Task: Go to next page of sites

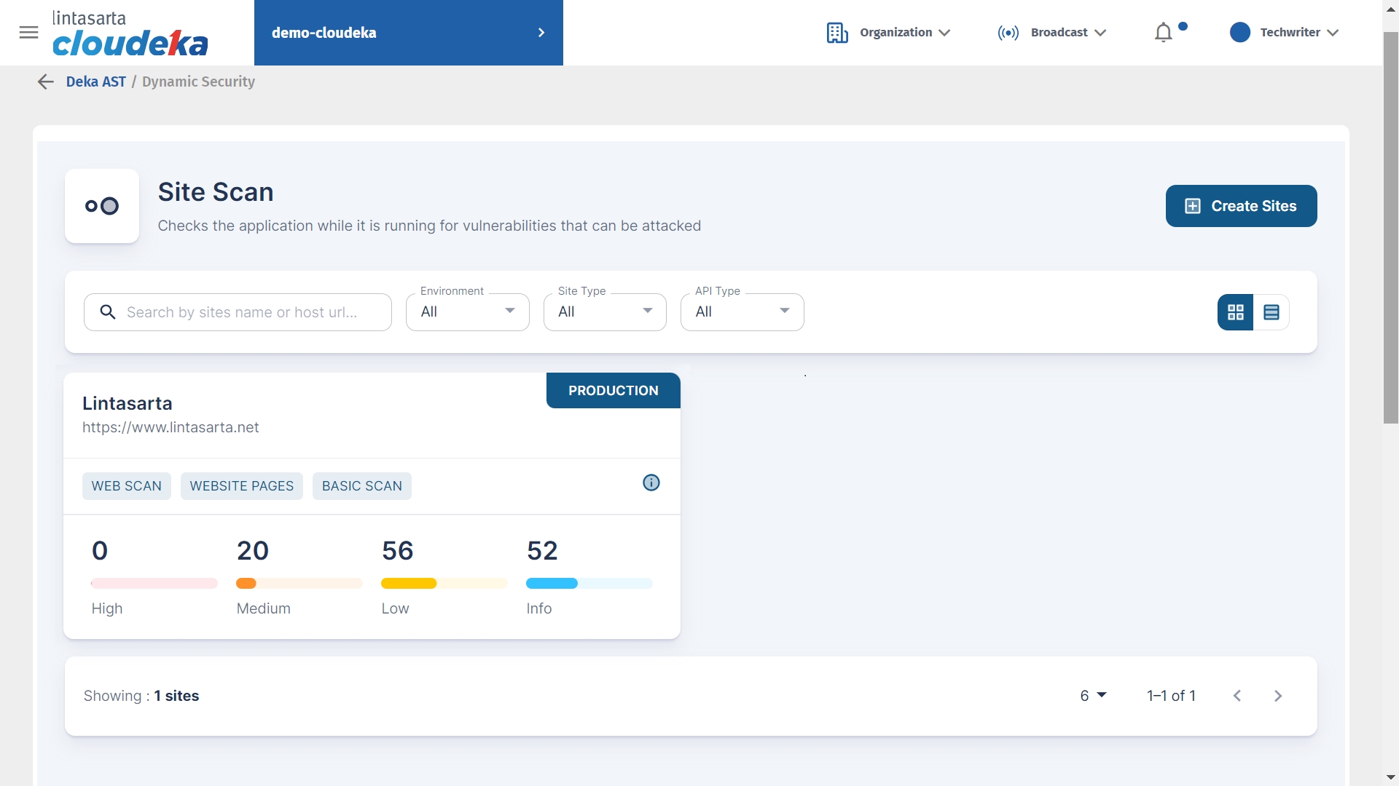Action: pyautogui.click(x=1278, y=696)
